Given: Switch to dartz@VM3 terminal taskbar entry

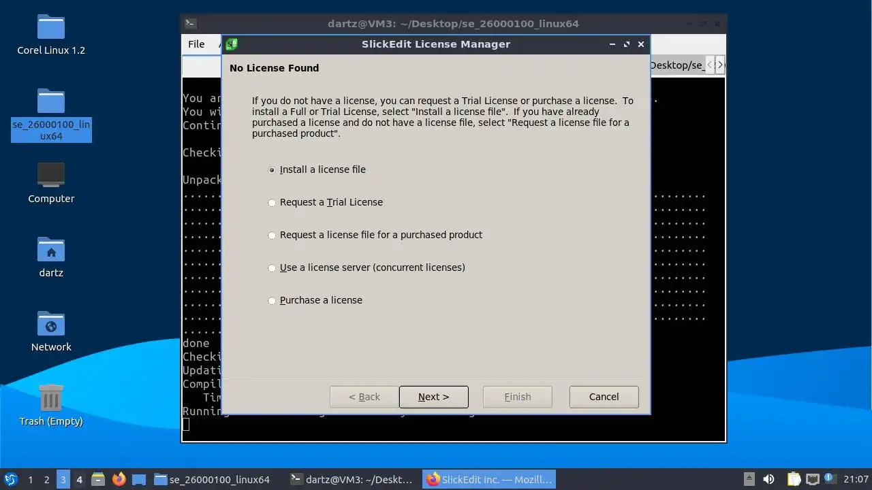Looking at the screenshot, I should point(351,480).
